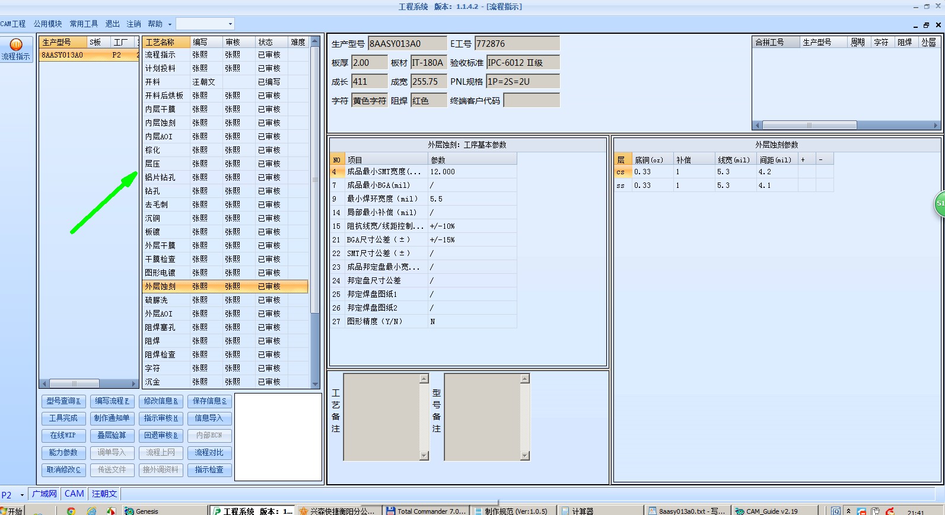Click the 取消修改C button

(x=63, y=470)
